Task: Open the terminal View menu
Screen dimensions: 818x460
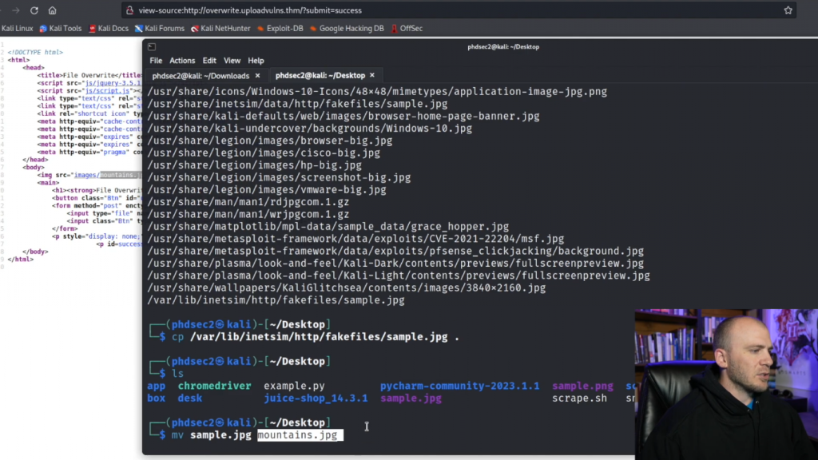Action: [x=232, y=61]
